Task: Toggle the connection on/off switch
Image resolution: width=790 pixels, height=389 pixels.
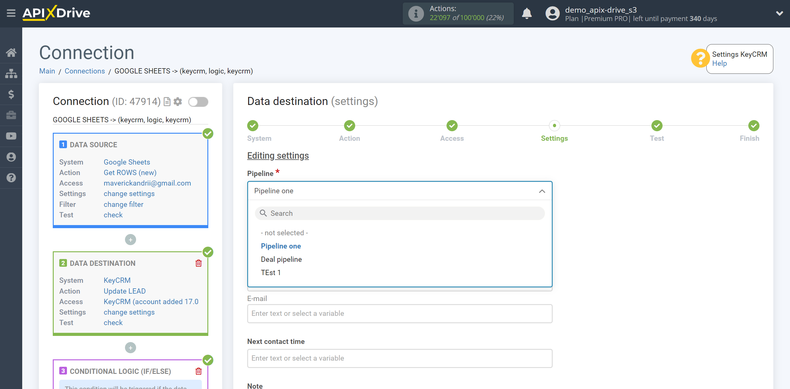Action: (198, 102)
